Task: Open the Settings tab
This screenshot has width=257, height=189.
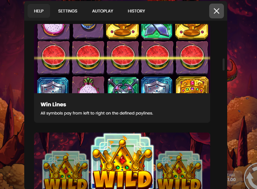Action: click(x=67, y=11)
